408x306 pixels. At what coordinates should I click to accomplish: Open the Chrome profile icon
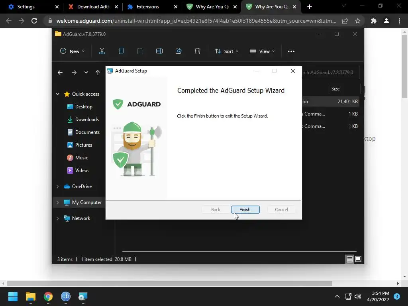(386, 21)
